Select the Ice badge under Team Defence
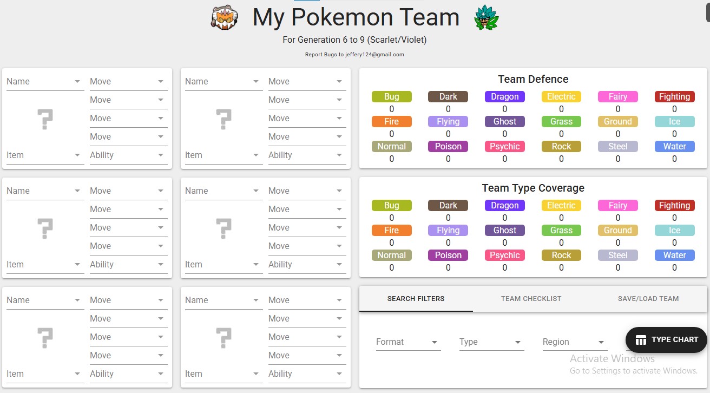Screen dimensions: 710x393 [674, 122]
